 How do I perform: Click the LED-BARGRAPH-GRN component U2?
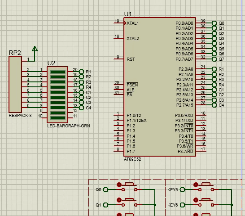click(x=57, y=94)
